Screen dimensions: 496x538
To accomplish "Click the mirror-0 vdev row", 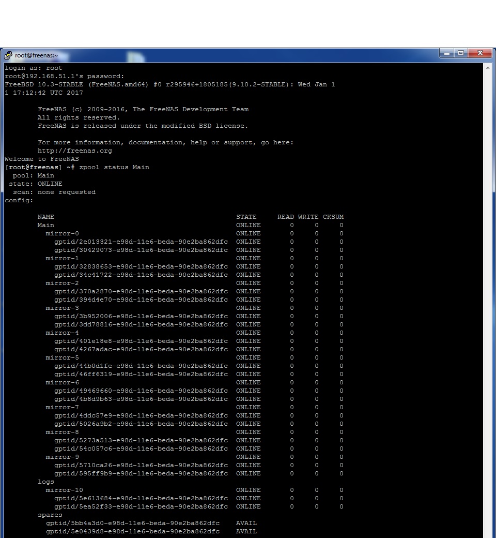I will pyautogui.click(x=194, y=234).
